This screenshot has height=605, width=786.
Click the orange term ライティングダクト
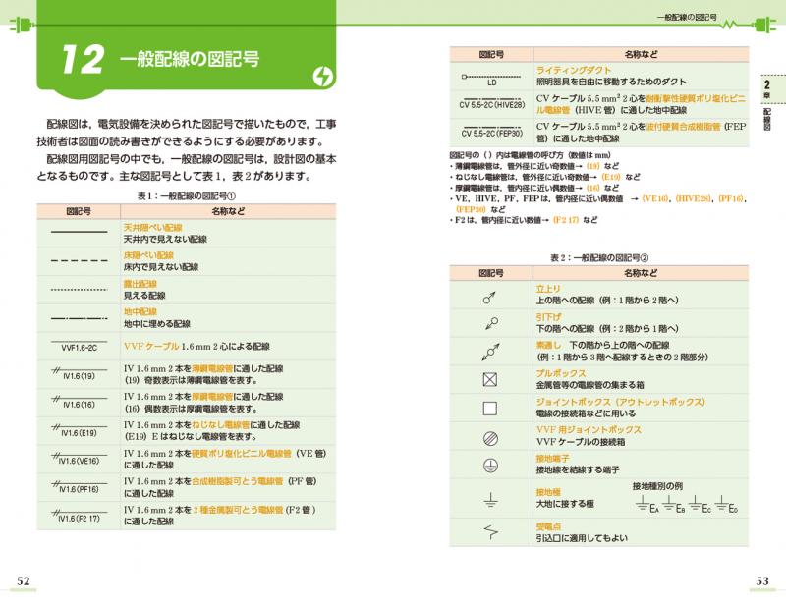[x=574, y=70]
